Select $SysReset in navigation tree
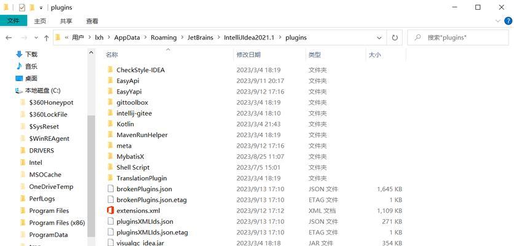514x246 pixels. point(44,127)
